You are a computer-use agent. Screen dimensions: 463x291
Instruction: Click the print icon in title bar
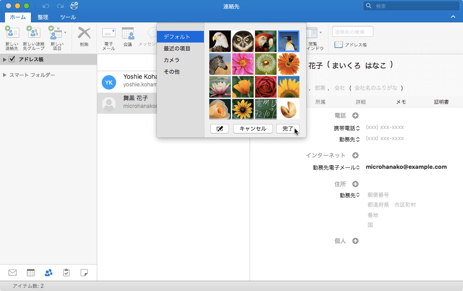pos(74,6)
